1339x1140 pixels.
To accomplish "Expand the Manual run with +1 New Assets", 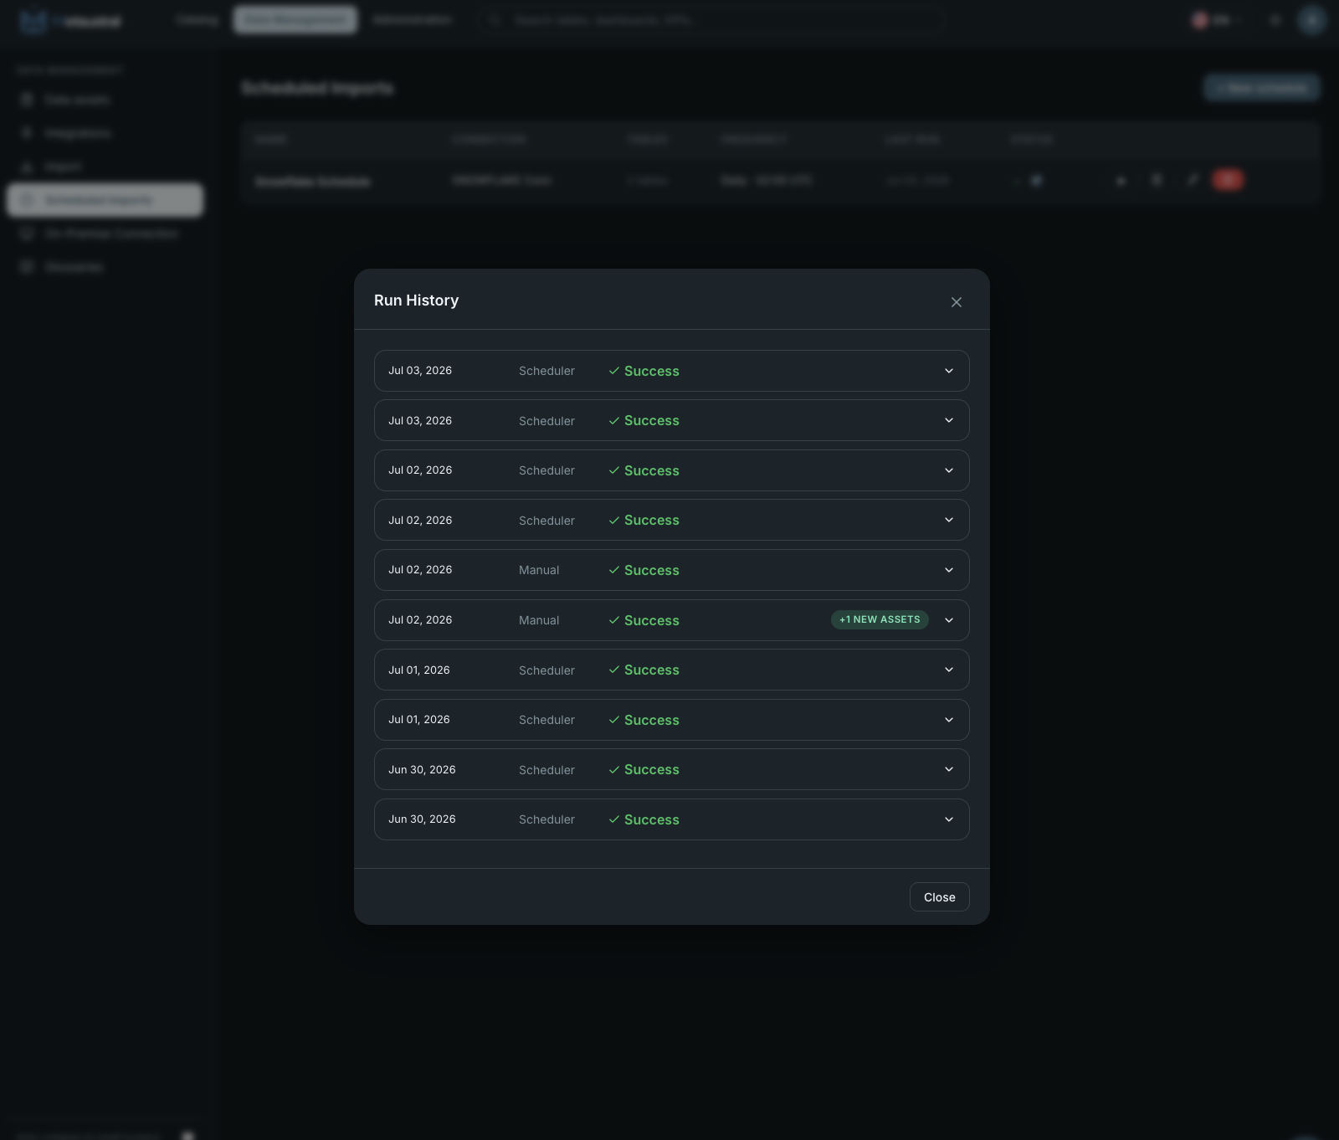I will point(949,620).
